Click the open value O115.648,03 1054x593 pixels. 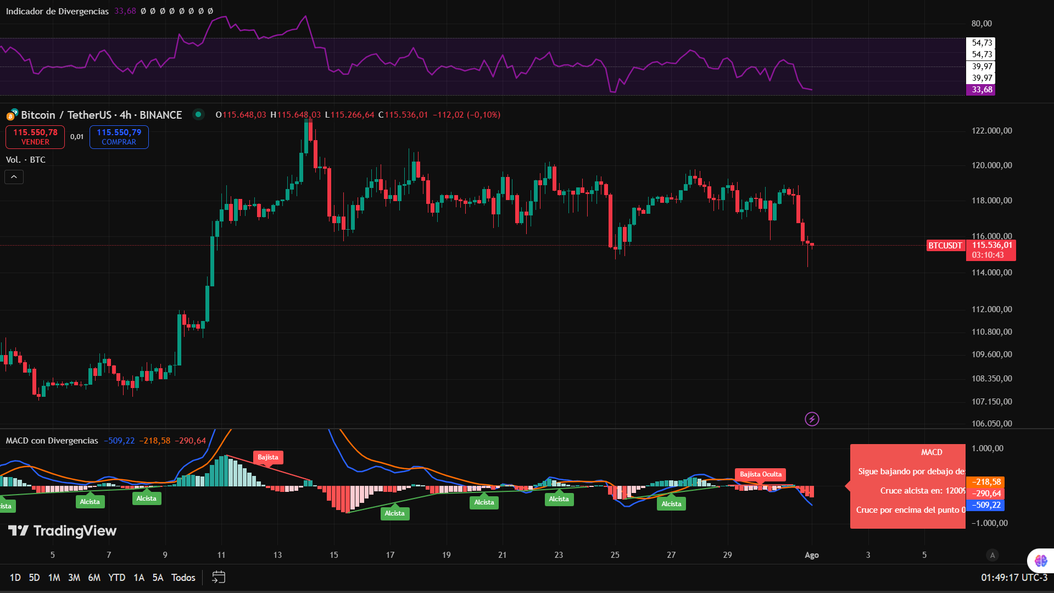(x=241, y=115)
